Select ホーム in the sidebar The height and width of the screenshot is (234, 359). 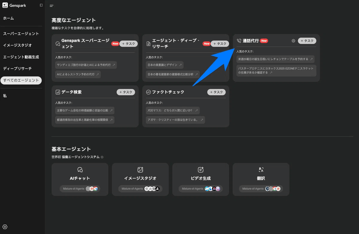pyautogui.click(x=8, y=18)
